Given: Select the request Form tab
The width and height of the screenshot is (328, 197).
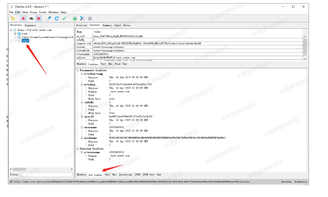Looking at the screenshot, I should pyautogui.click(x=118, y=64).
